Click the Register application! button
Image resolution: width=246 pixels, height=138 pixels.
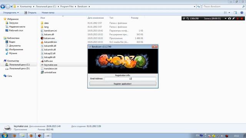[123, 84]
